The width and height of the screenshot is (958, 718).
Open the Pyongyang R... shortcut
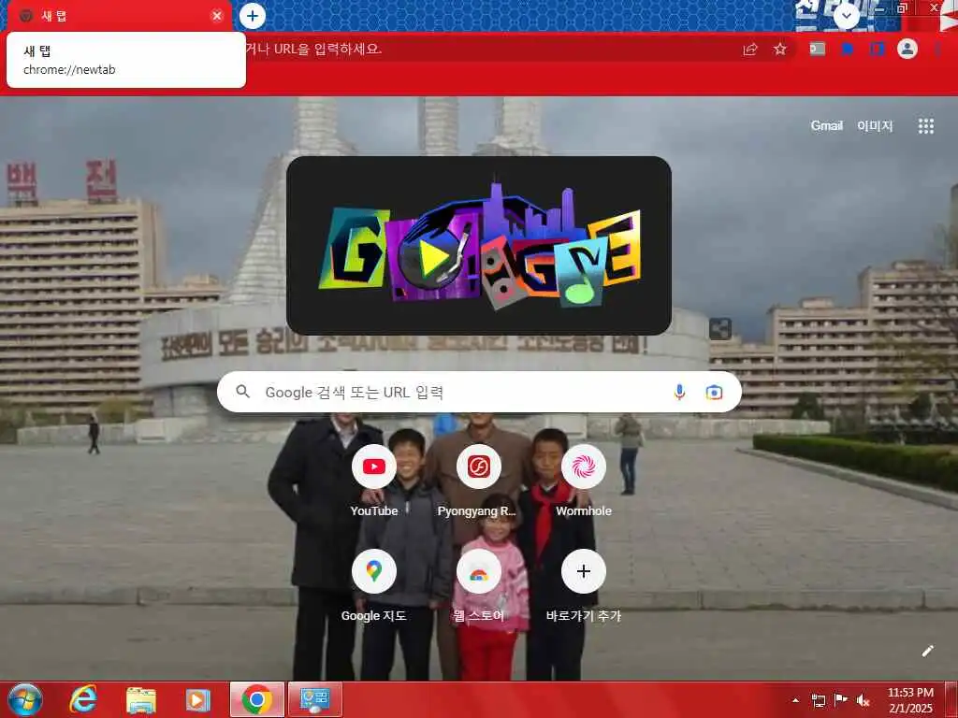tap(478, 481)
